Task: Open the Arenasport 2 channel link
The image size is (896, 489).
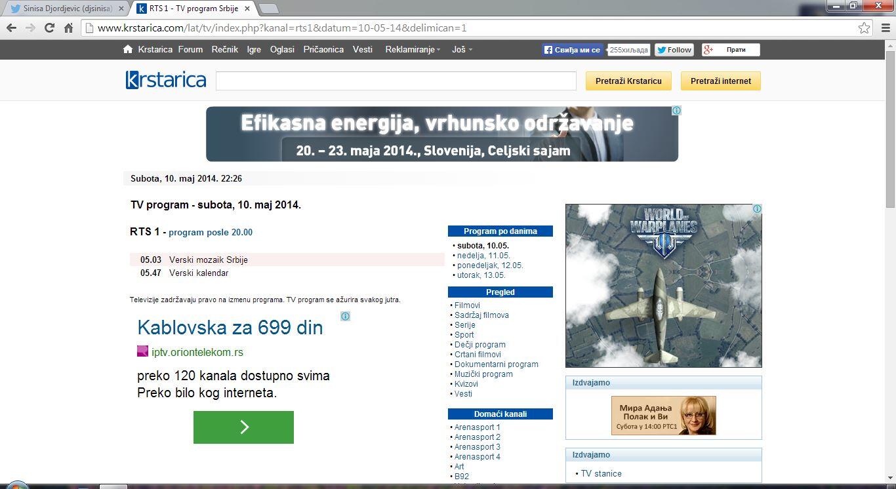Action: click(x=478, y=437)
